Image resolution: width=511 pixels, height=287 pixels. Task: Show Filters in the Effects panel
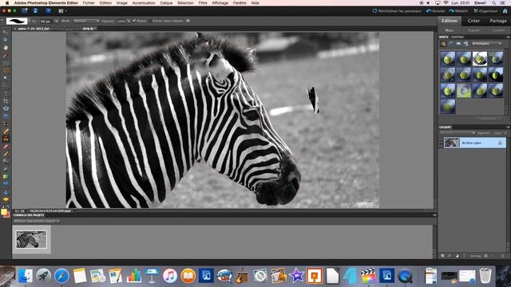pos(443,44)
